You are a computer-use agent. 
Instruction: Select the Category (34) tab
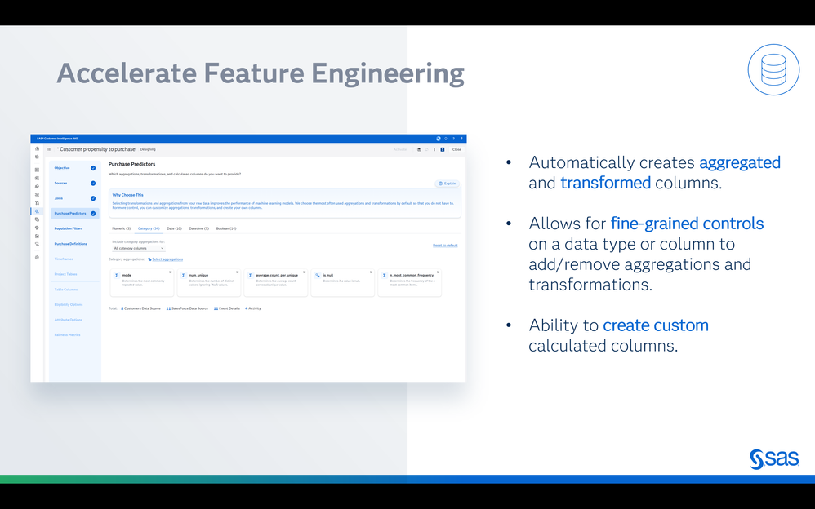pyautogui.click(x=149, y=228)
